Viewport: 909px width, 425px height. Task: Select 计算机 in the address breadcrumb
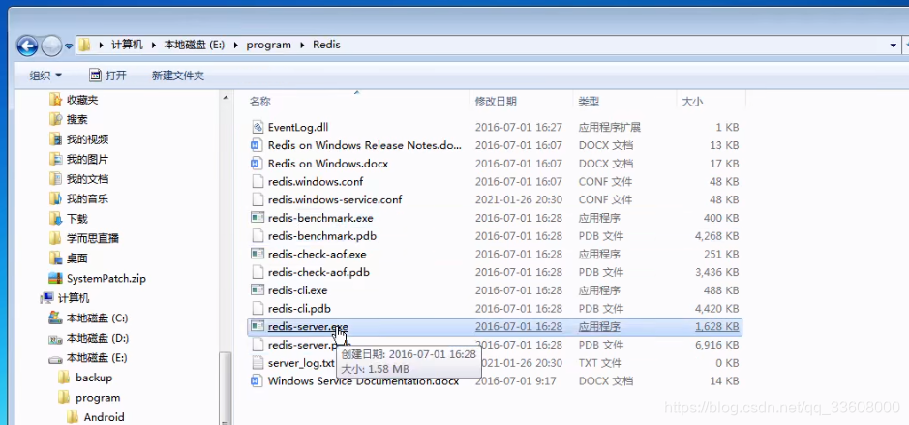click(127, 45)
